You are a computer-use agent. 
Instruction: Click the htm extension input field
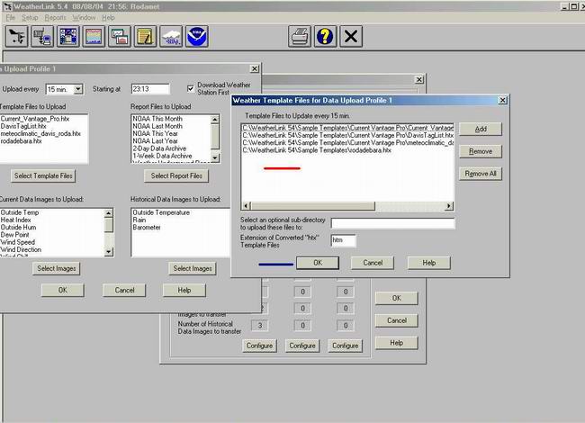tap(343, 240)
